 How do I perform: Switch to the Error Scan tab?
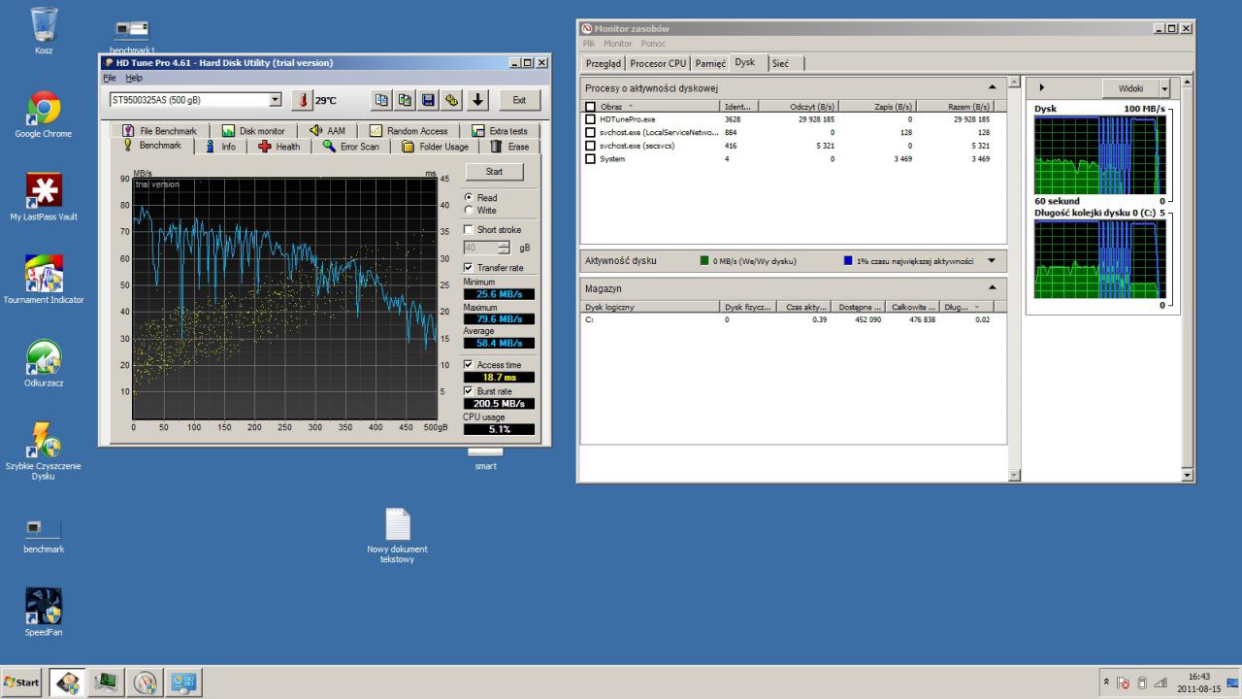[351, 147]
